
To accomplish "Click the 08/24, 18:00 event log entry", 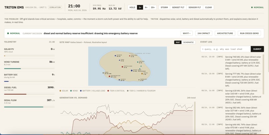I will (231, 79).
